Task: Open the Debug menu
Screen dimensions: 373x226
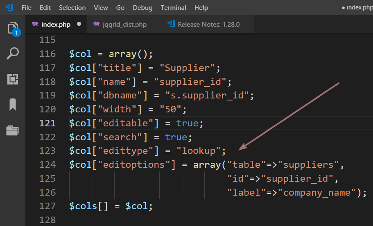Action: 142,8
